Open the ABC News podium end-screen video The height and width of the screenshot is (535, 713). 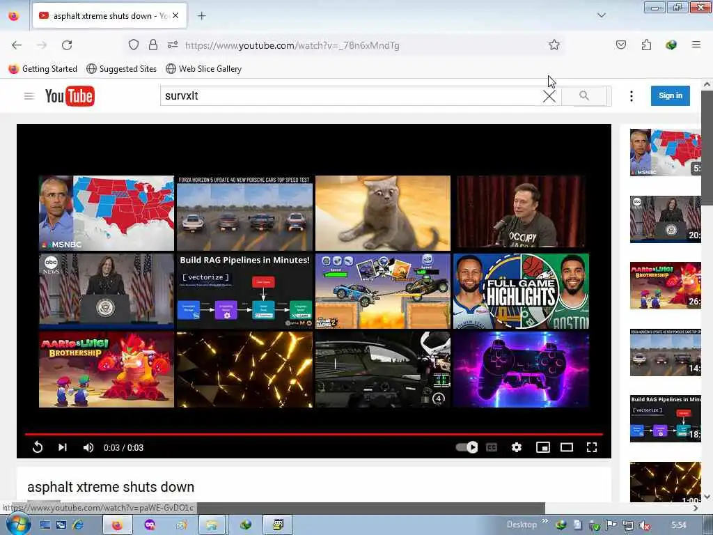point(107,291)
